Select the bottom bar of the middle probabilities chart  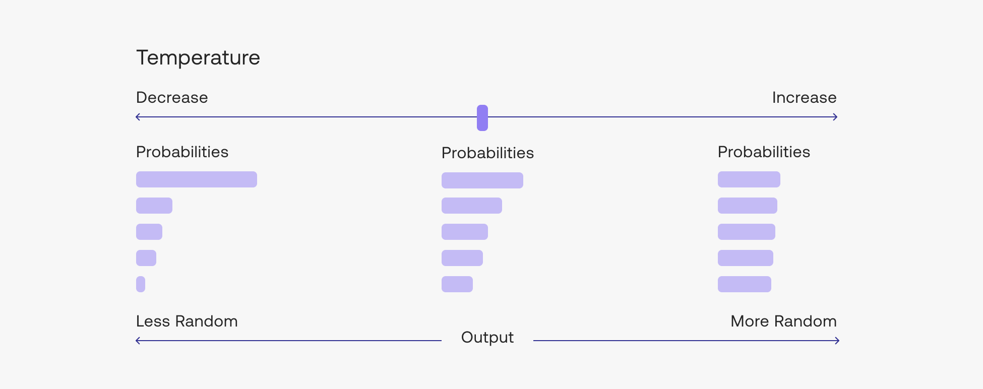pos(457,284)
